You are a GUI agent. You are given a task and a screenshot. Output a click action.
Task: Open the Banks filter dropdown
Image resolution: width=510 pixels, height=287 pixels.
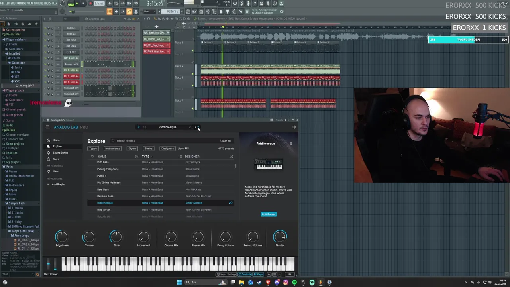tap(149, 149)
